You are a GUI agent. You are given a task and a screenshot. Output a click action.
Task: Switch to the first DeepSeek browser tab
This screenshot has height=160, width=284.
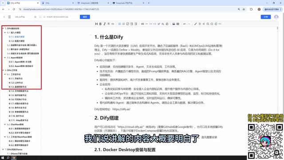point(93,3)
